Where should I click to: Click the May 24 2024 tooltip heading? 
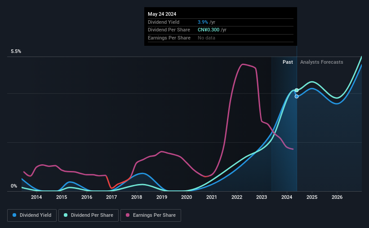(x=162, y=14)
